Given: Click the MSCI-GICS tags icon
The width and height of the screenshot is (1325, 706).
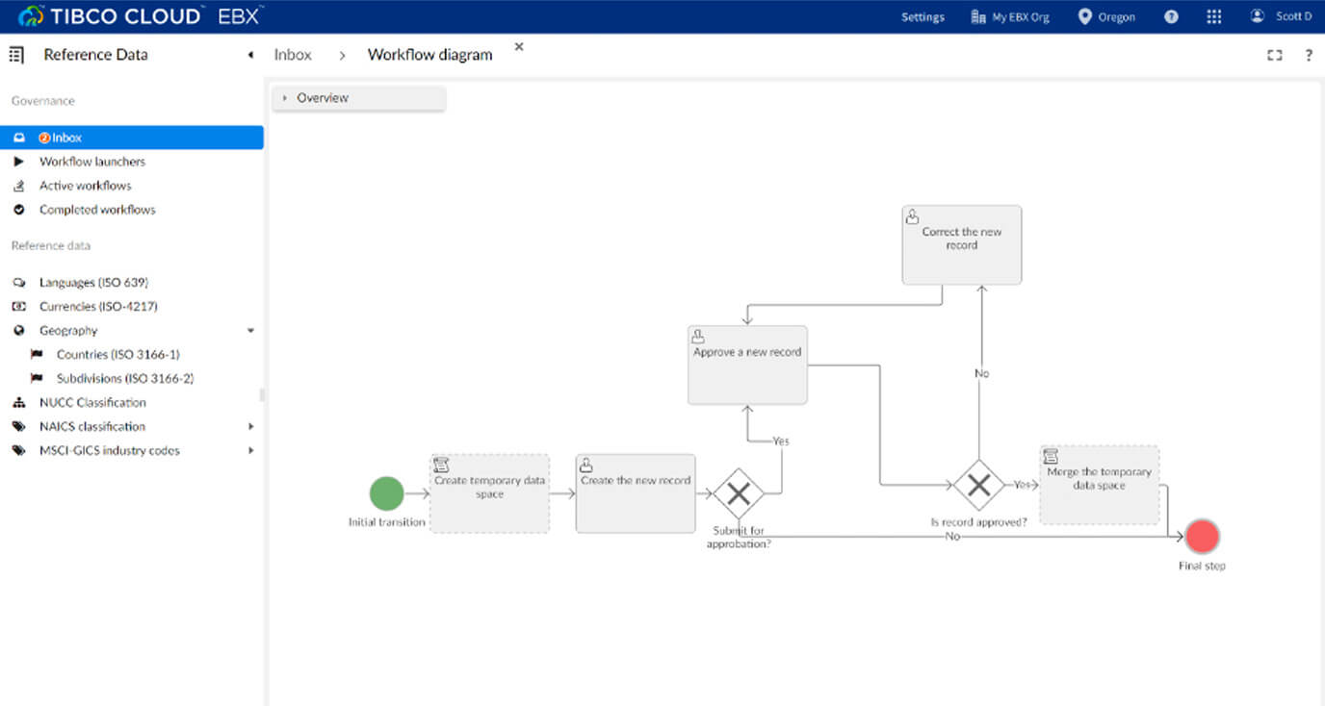Looking at the screenshot, I should click(x=19, y=451).
